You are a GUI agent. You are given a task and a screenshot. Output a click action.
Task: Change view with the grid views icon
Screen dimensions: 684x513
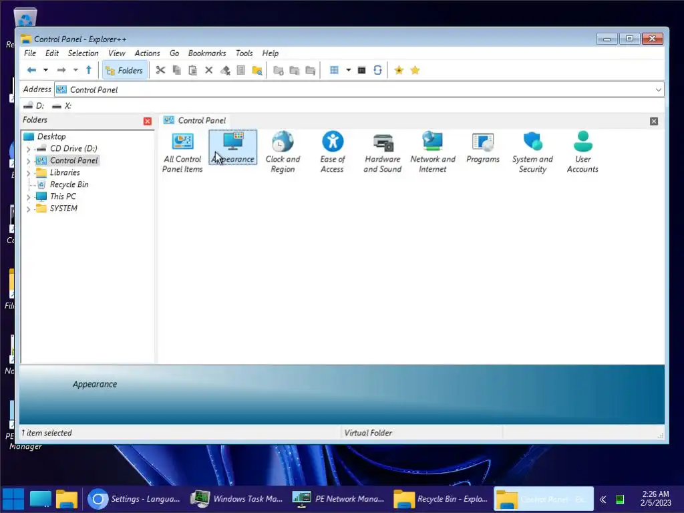(x=334, y=70)
